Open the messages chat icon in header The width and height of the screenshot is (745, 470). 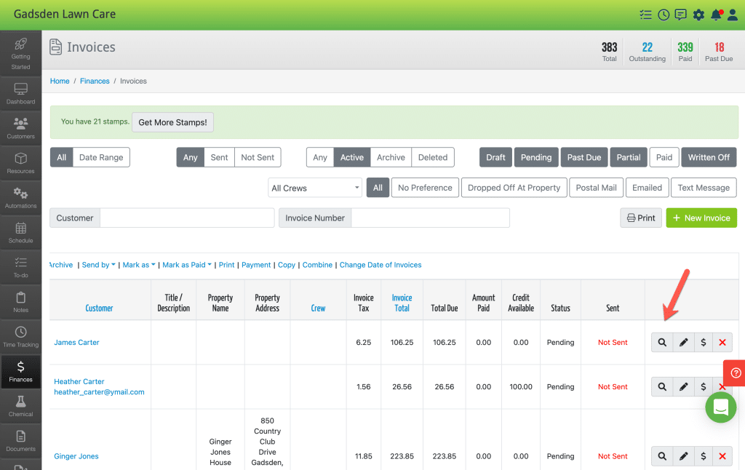pos(680,15)
